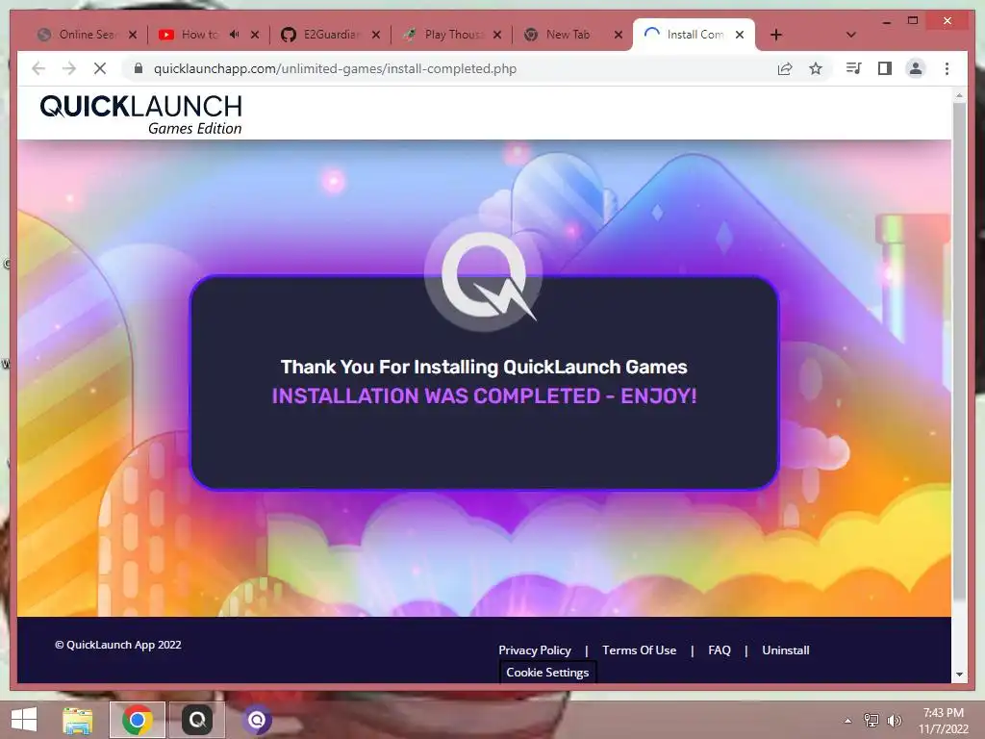Click the forward navigation arrow

point(69,68)
